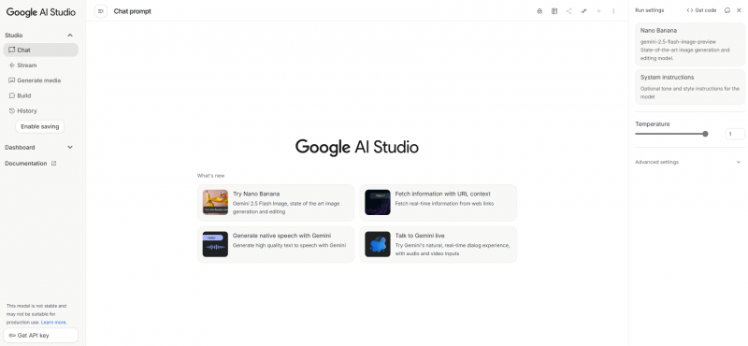Click the Enable saving button
Viewport: 748px width, 346px height.
tap(39, 126)
